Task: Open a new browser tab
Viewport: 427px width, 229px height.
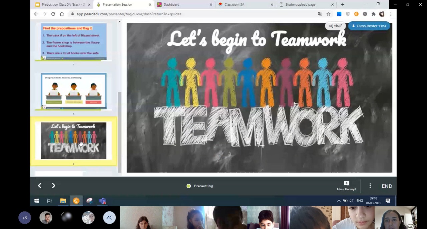Action: pos(343,4)
